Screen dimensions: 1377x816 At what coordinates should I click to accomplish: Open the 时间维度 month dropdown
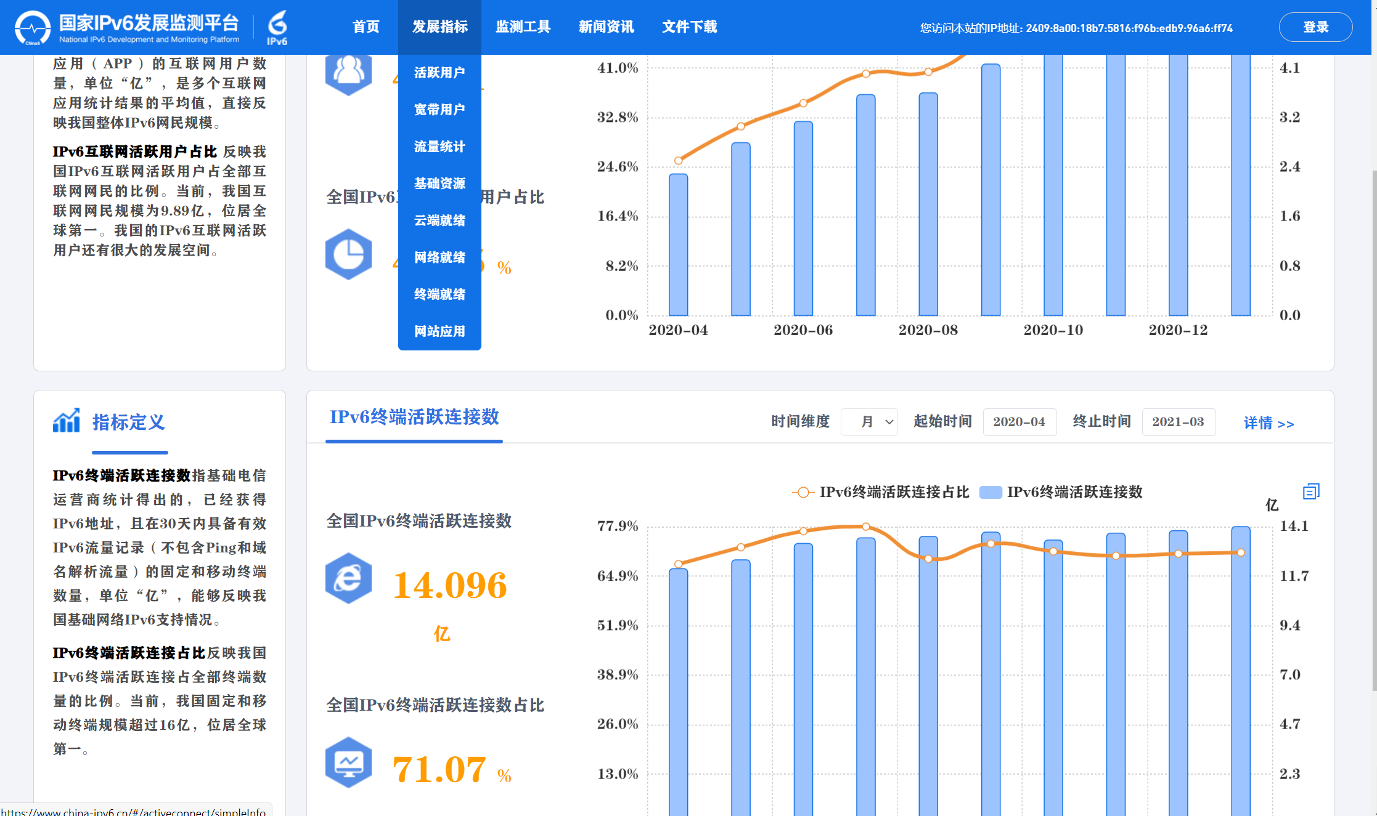coord(869,422)
